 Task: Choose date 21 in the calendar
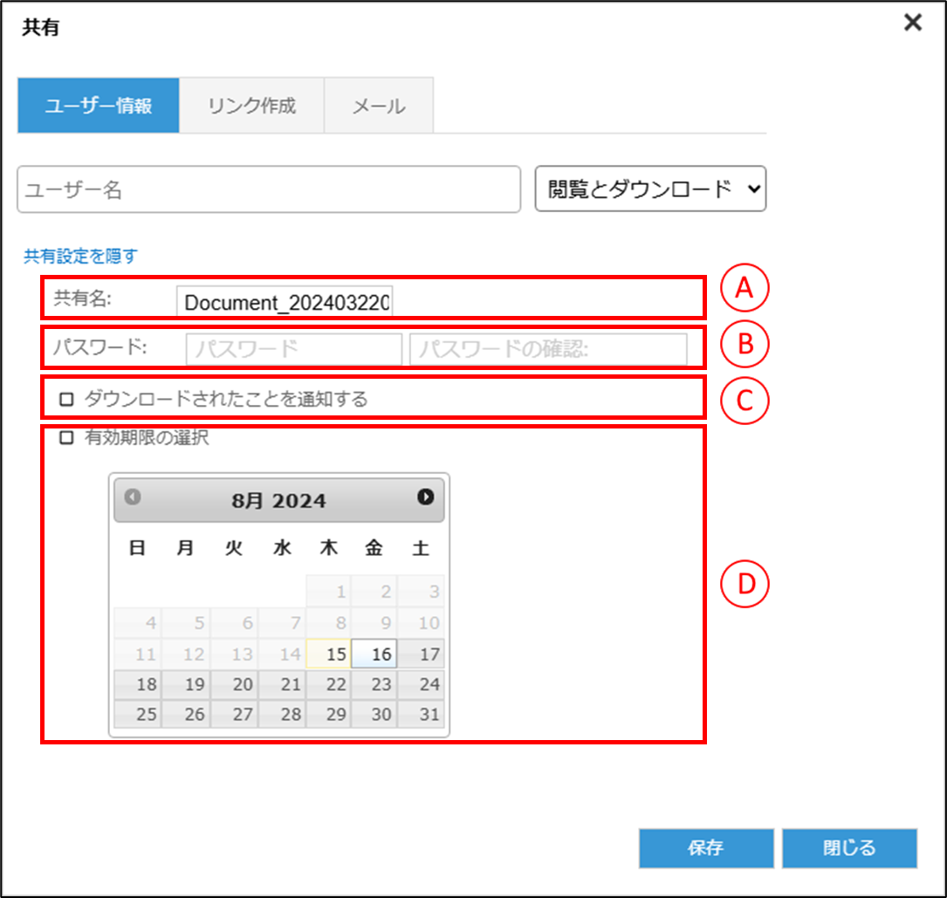282,684
